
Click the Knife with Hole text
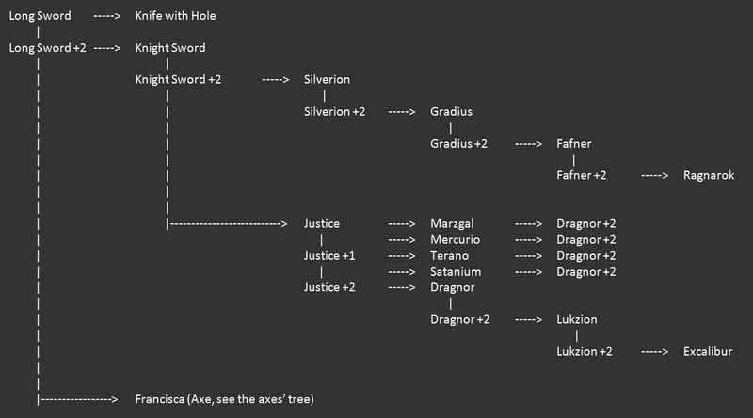coord(175,16)
